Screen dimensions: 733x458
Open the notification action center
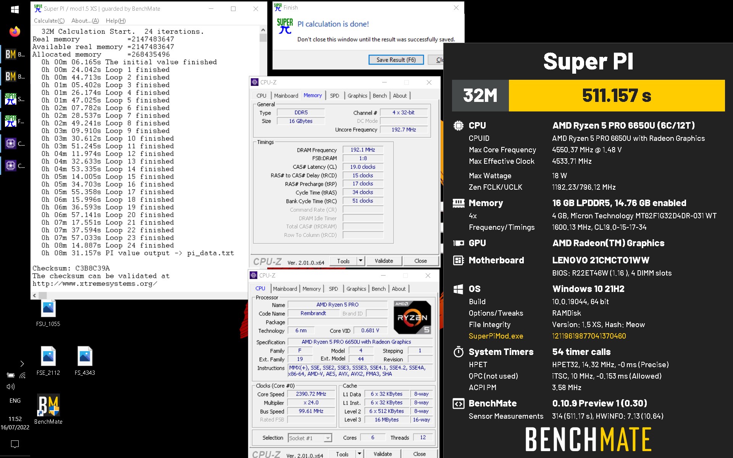(x=15, y=444)
